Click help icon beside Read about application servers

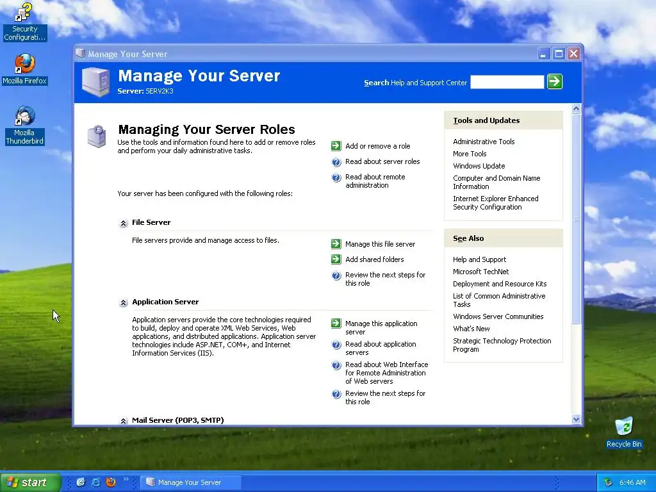tap(336, 345)
